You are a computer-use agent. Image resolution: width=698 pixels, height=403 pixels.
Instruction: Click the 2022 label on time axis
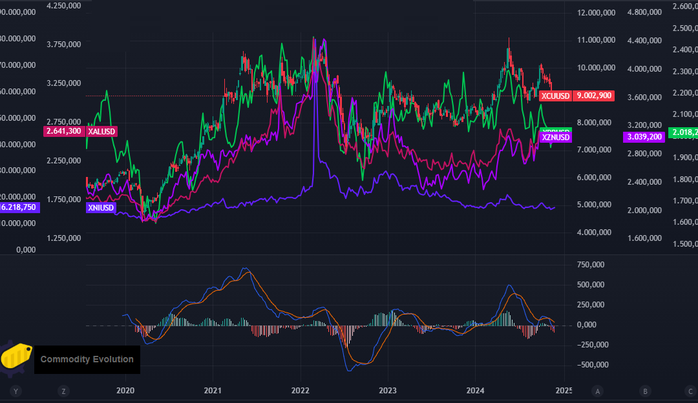300,391
